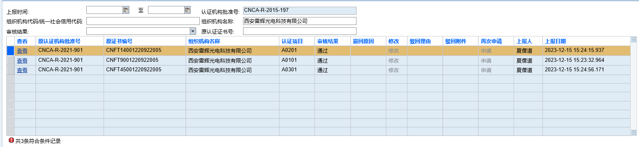639x147 pixels.
Task: Sort by 上报日期 column header
Action: tap(555, 41)
